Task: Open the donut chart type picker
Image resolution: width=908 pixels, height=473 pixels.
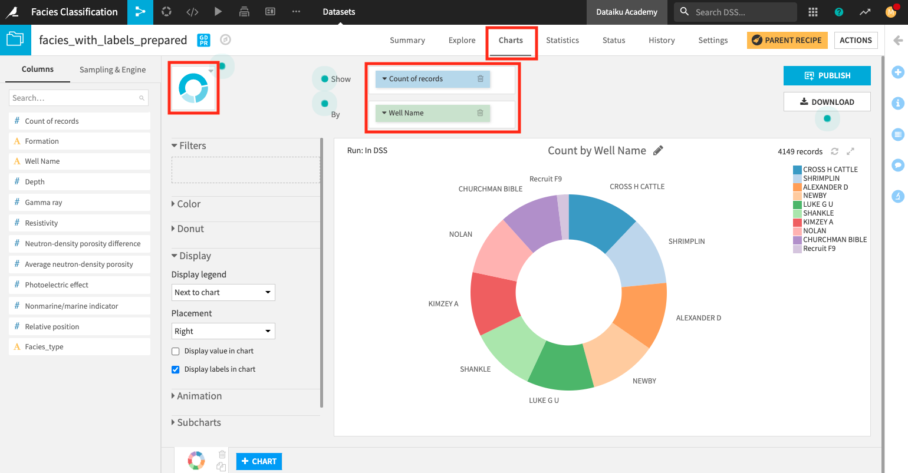Action: click(x=194, y=88)
